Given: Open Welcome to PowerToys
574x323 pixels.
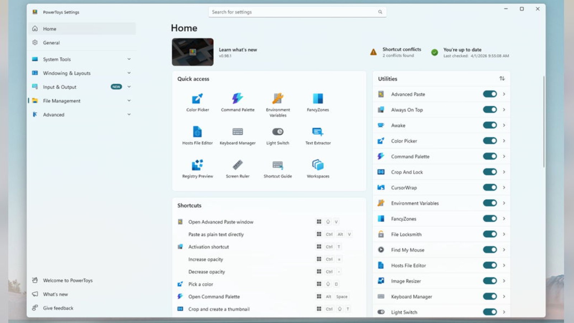Looking at the screenshot, I should coord(82,280).
